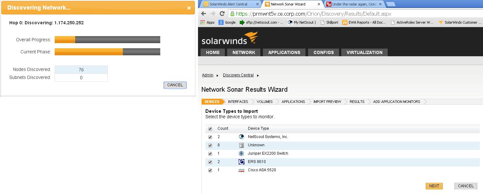483x194 pixels.
Task: Open the SolarWinds Customer bookmark
Action: [460, 22]
